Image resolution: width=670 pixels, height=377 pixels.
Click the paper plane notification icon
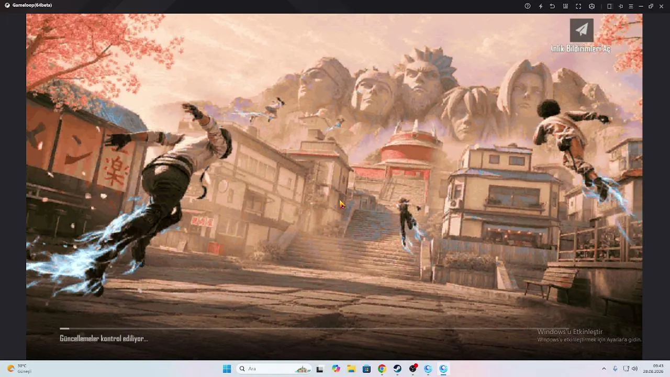(x=582, y=30)
